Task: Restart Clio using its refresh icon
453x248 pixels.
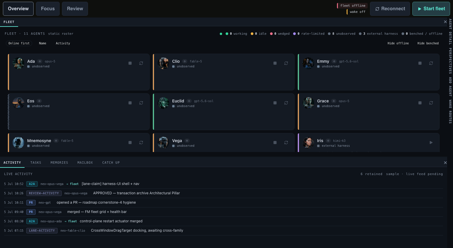Action: pos(286,63)
